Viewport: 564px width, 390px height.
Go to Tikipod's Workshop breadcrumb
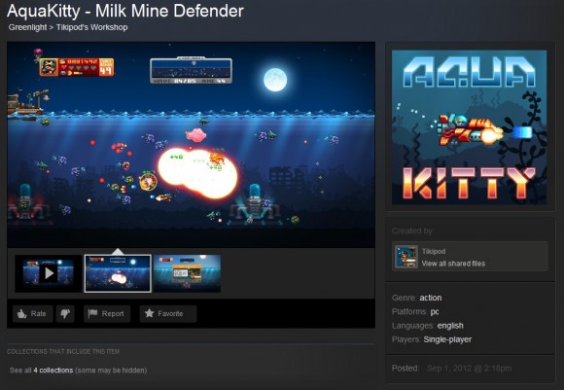(x=92, y=27)
